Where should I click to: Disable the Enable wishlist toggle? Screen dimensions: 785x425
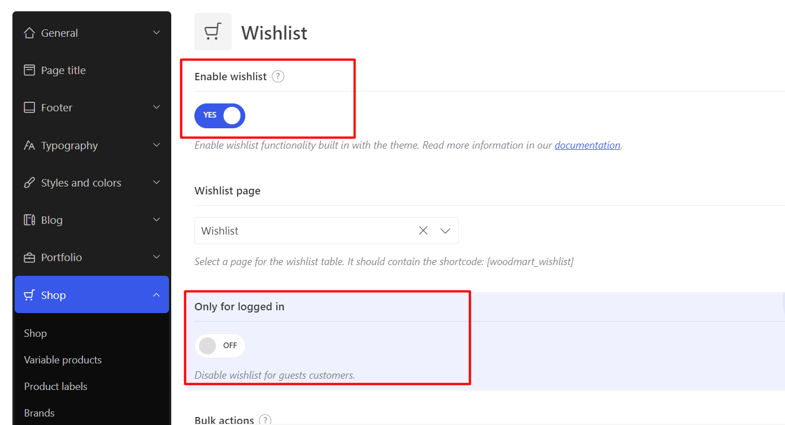click(x=220, y=115)
